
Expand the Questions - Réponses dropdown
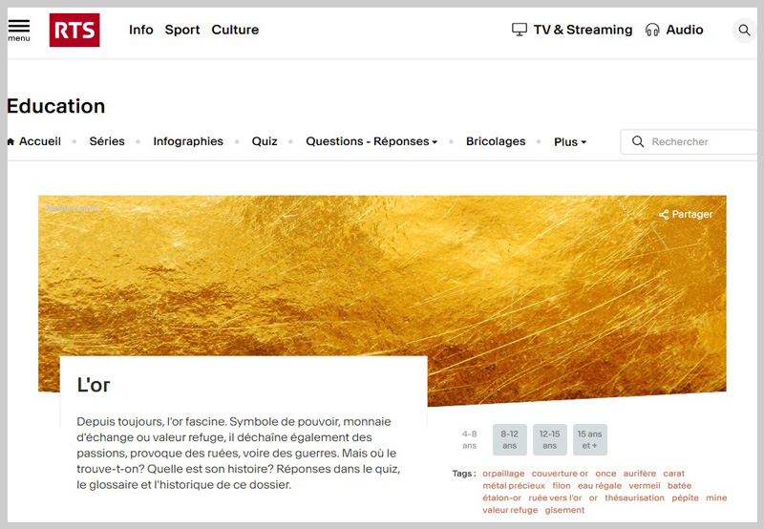coord(371,141)
